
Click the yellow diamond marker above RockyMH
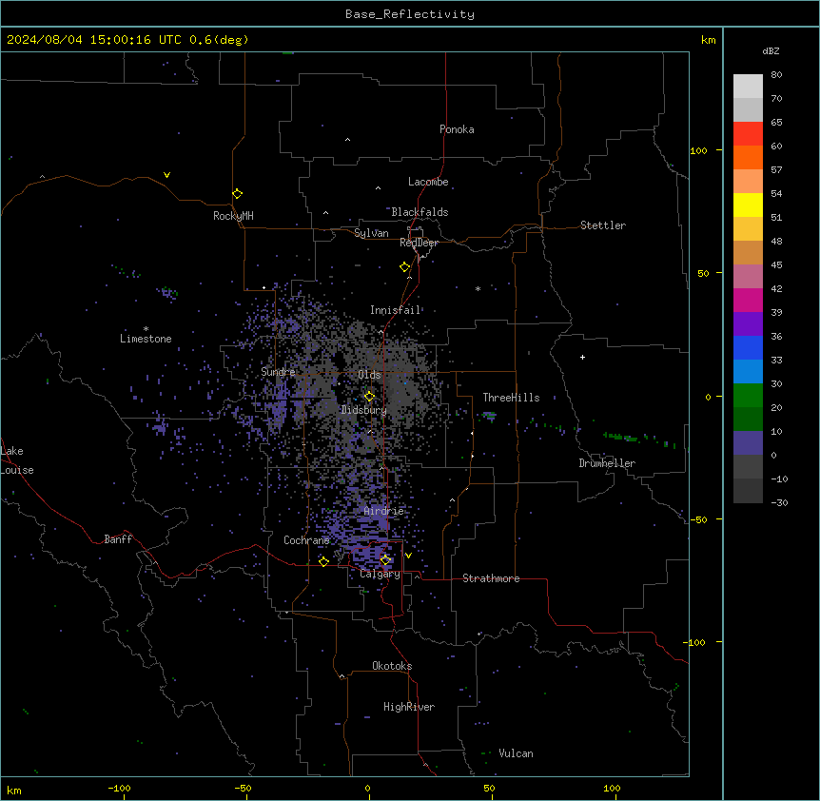pyautogui.click(x=237, y=194)
